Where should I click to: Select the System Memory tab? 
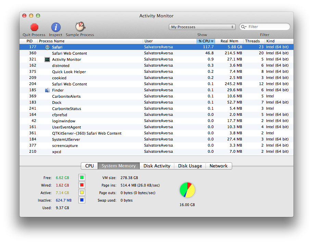coord(118,166)
